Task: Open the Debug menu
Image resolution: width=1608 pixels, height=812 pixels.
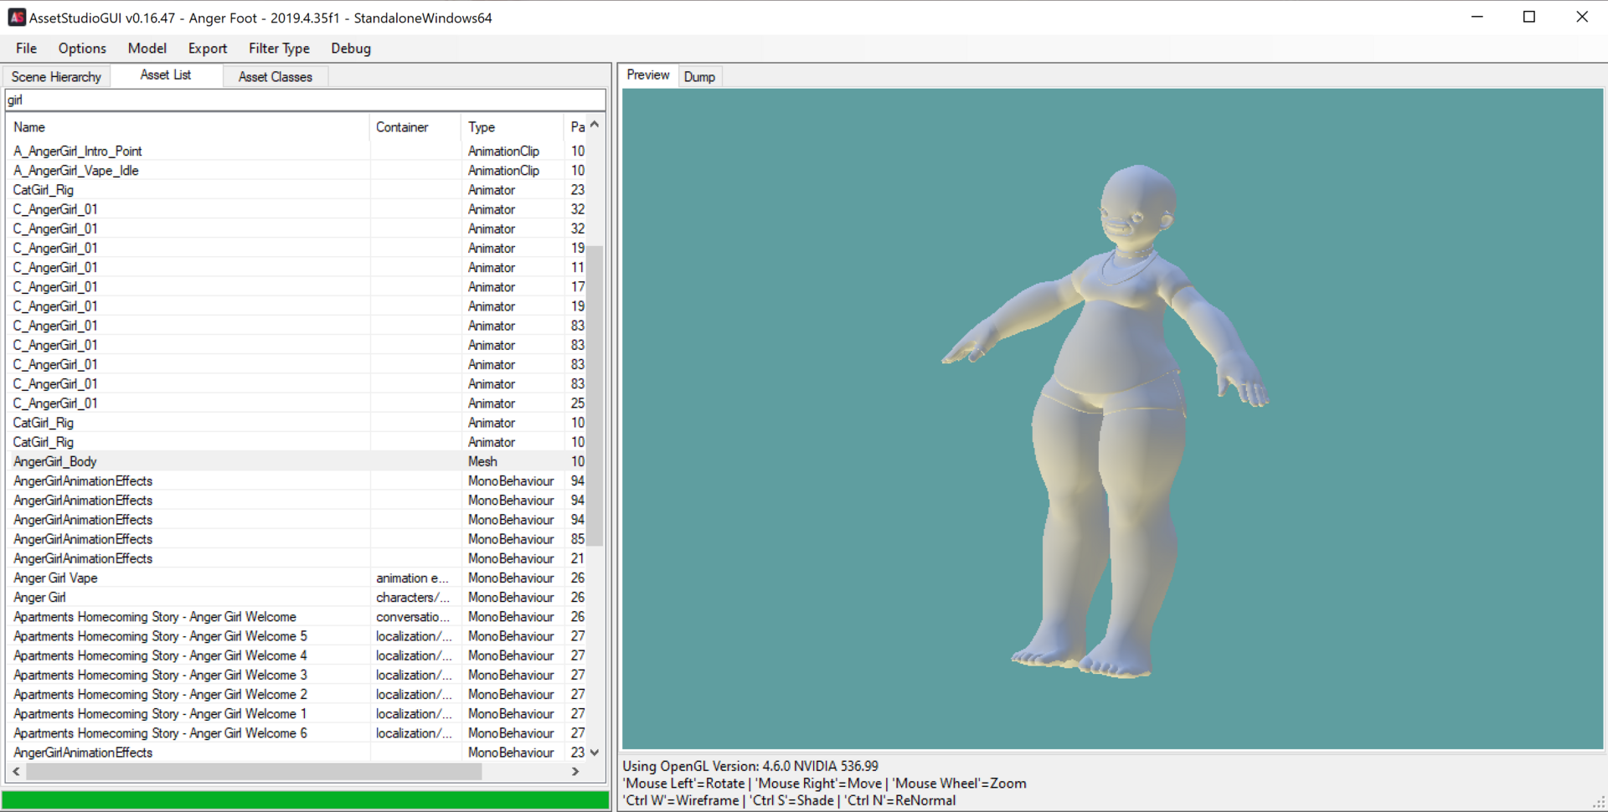Action: [x=351, y=49]
